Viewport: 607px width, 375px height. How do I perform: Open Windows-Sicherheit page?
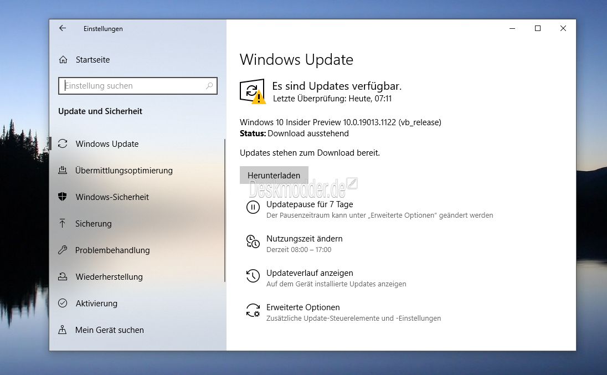click(112, 197)
